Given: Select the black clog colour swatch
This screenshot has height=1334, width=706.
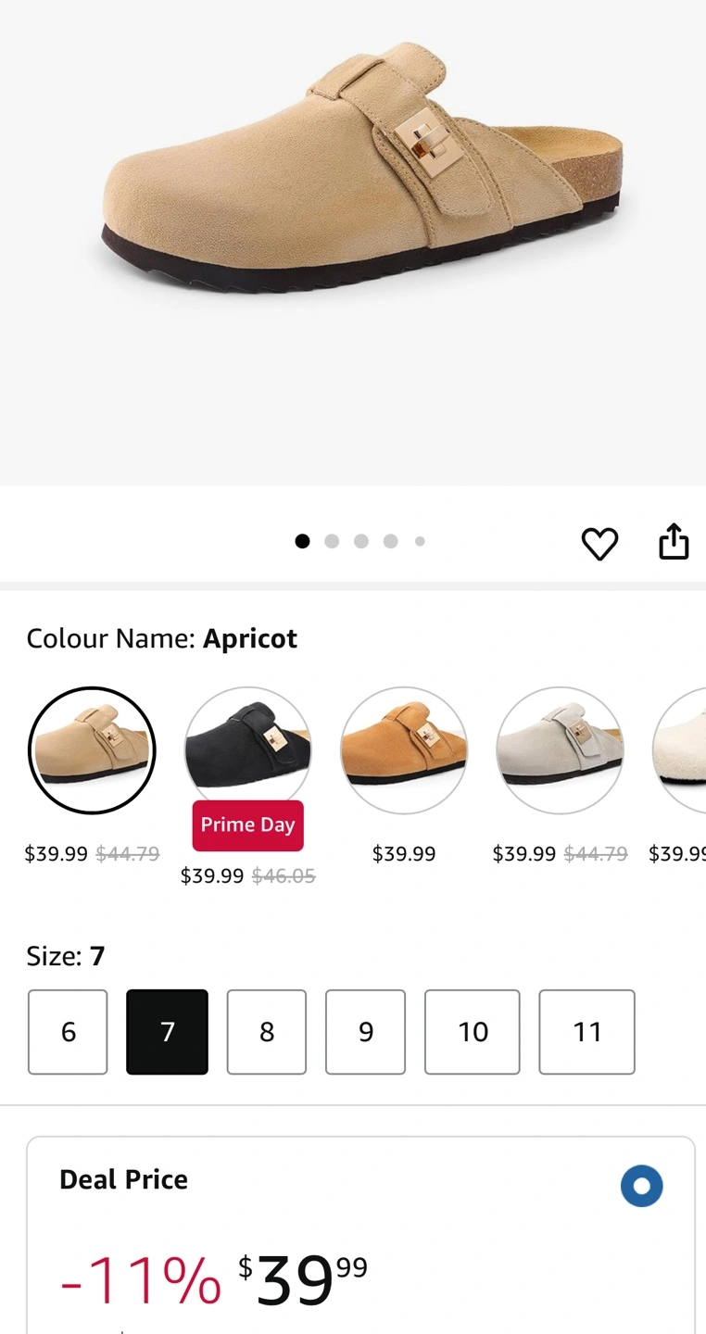Looking at the screenshot, I should tap(247, 746).
